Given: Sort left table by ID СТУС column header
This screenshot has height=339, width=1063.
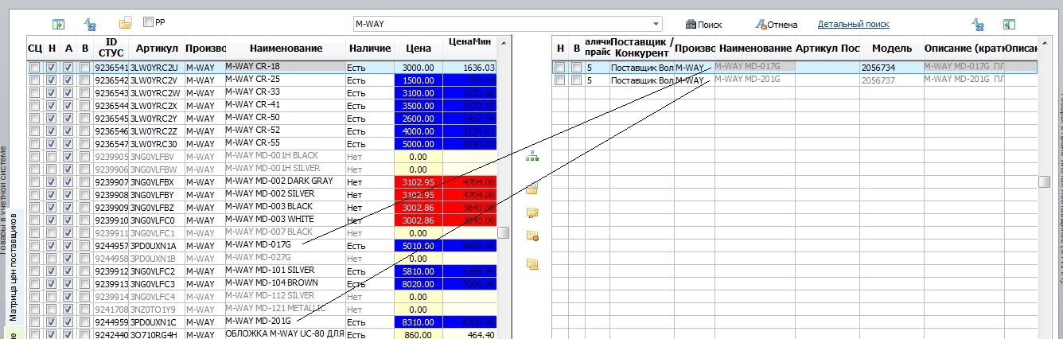Looking at the screenshot, I should (111, 49).
